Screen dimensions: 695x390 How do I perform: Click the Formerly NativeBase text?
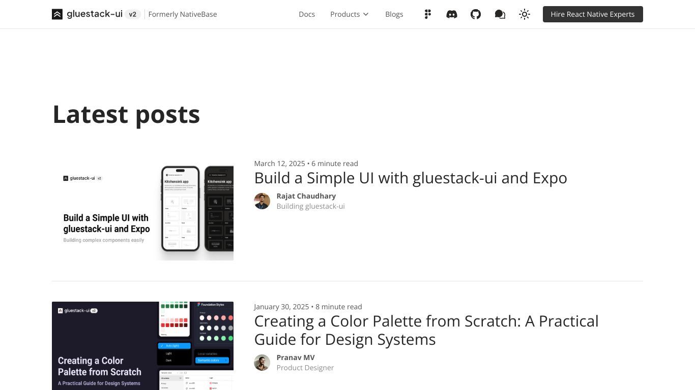pos(183,14)
